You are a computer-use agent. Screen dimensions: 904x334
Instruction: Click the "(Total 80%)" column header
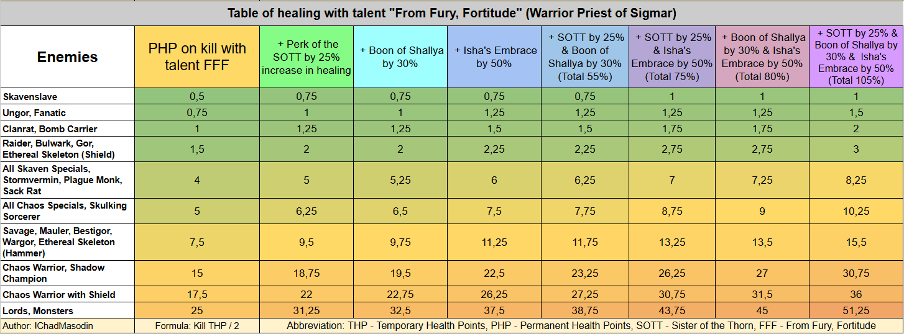(x=762, y=57)
